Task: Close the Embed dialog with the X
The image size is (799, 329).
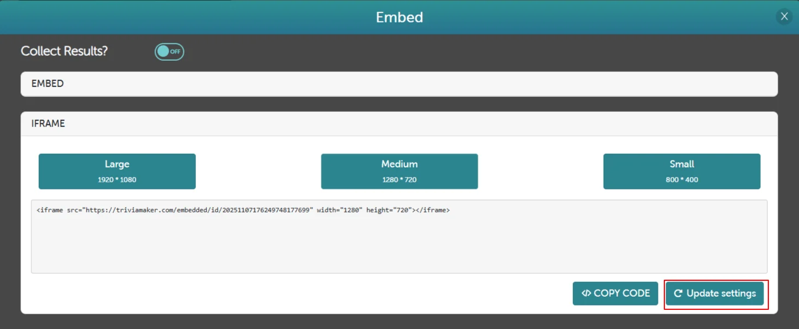Action: click(x=784, y=16)
